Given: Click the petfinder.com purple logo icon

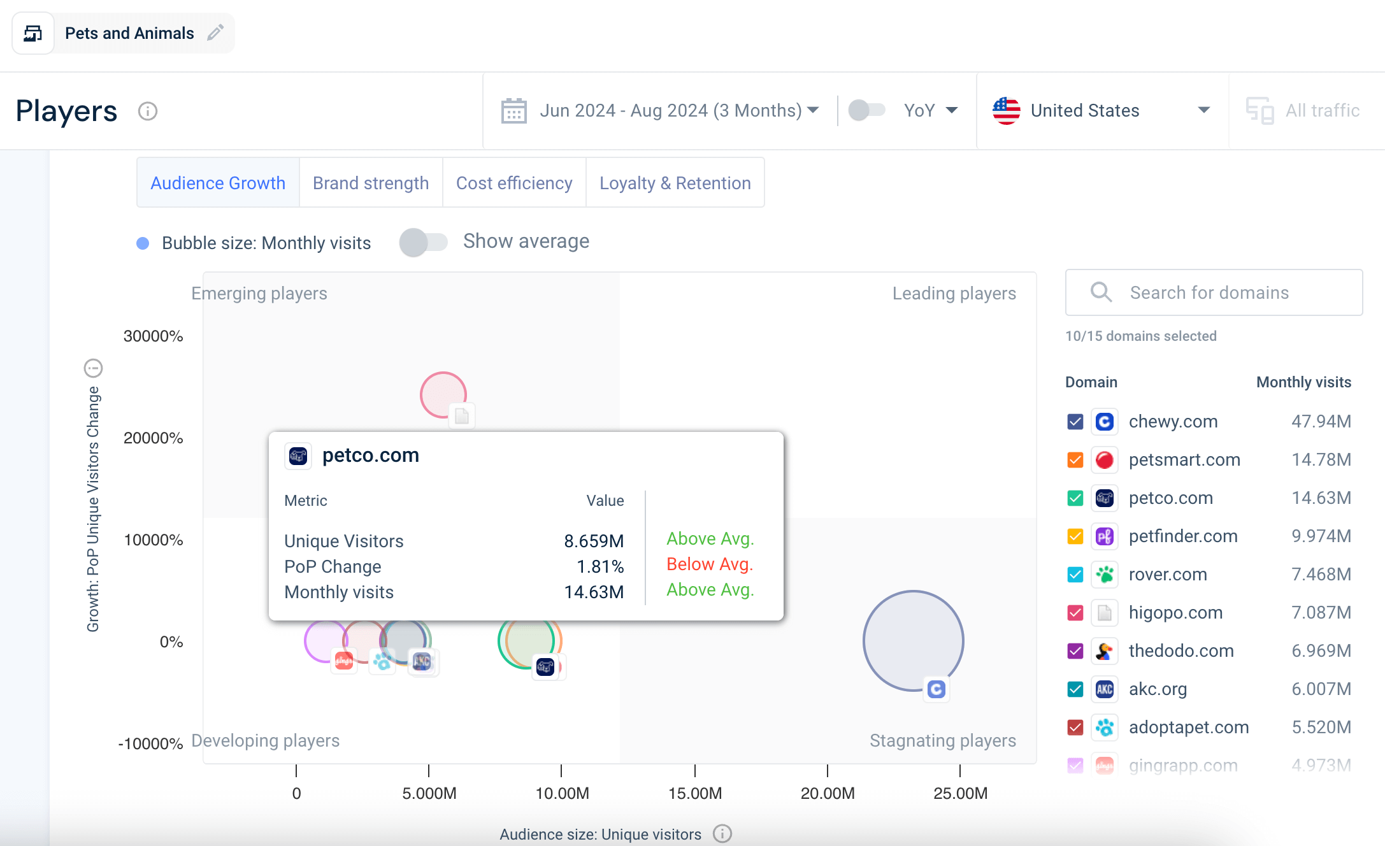Looking at the screenshot, I should (1105, 536).
